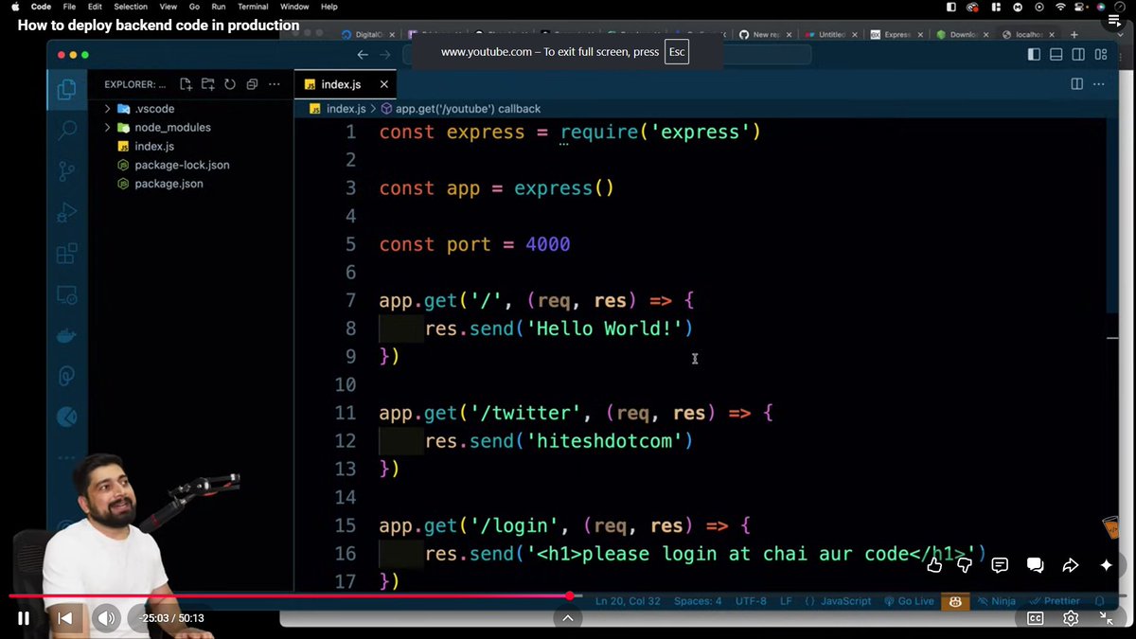Screen dimensions: 1136x639
Task: Click the New Folder icon in Explorer
Action: pyautogui.click(x=207, y=84)
